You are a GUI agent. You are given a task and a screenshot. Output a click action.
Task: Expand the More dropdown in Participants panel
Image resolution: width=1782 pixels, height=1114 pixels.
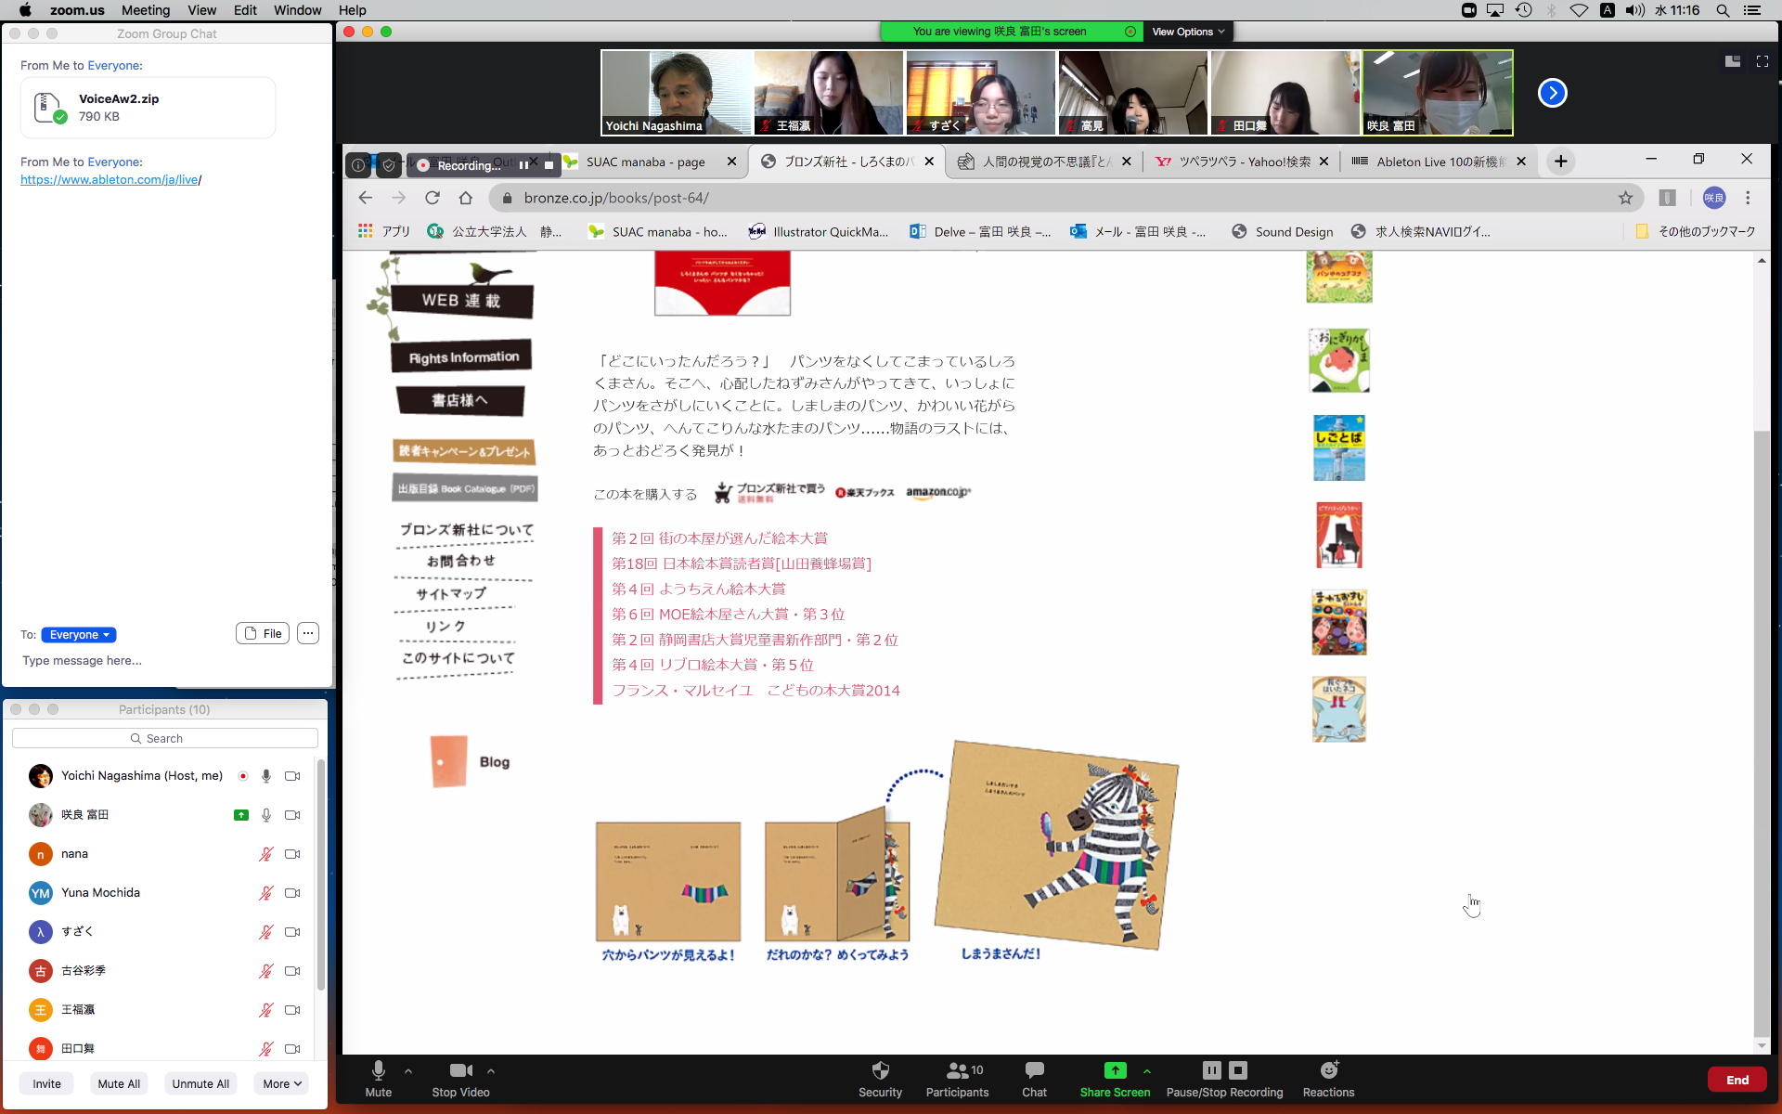pyautogui.click(x=282, y=1083)
